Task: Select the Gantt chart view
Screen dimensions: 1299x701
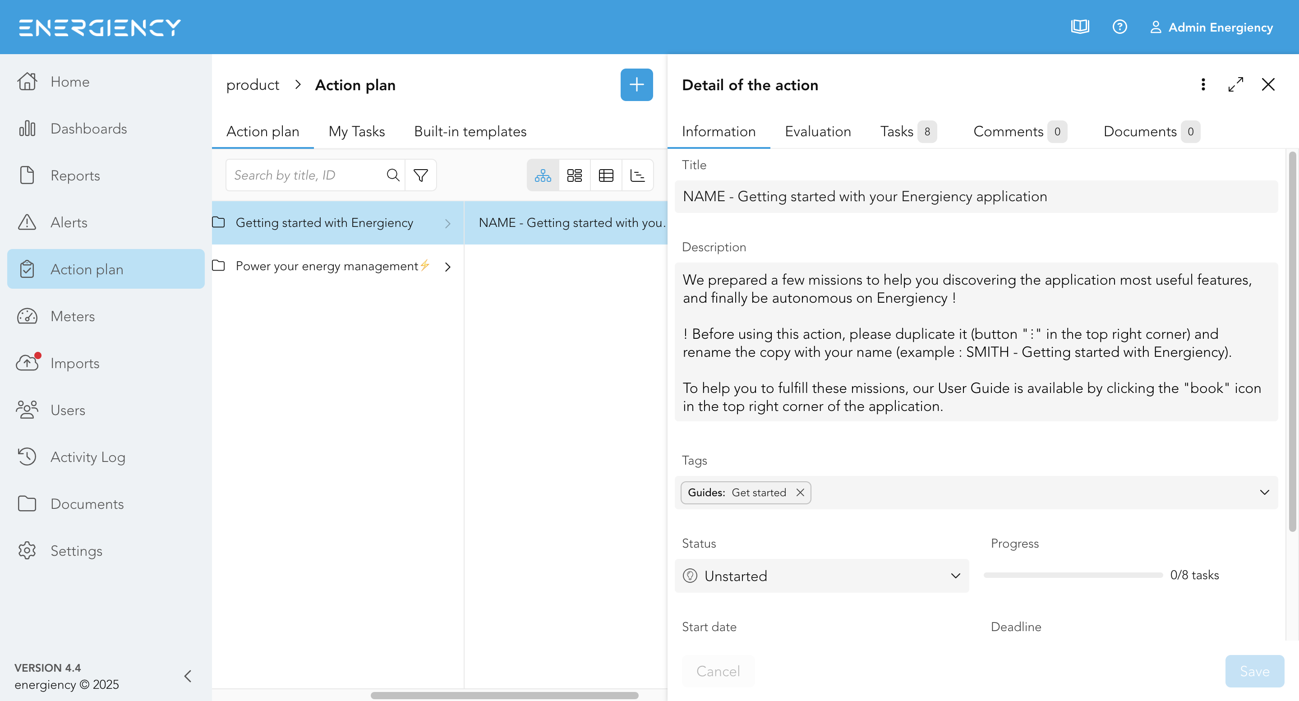Action: point(638,175)
